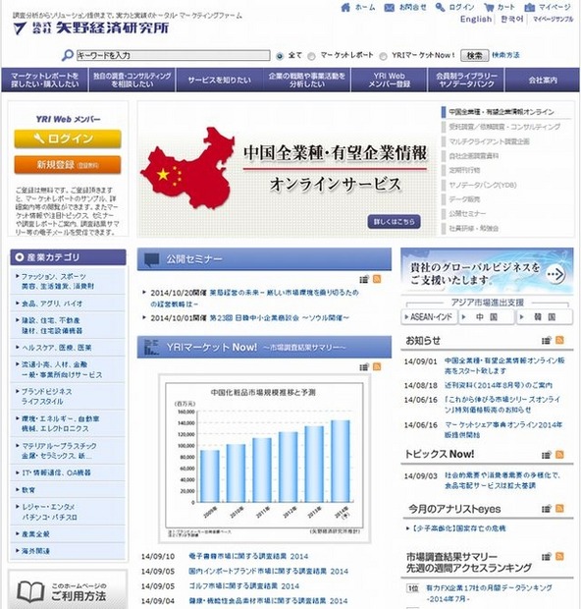
Task: Click the open book icon ご利用方法
Action: tap(30, 591)
